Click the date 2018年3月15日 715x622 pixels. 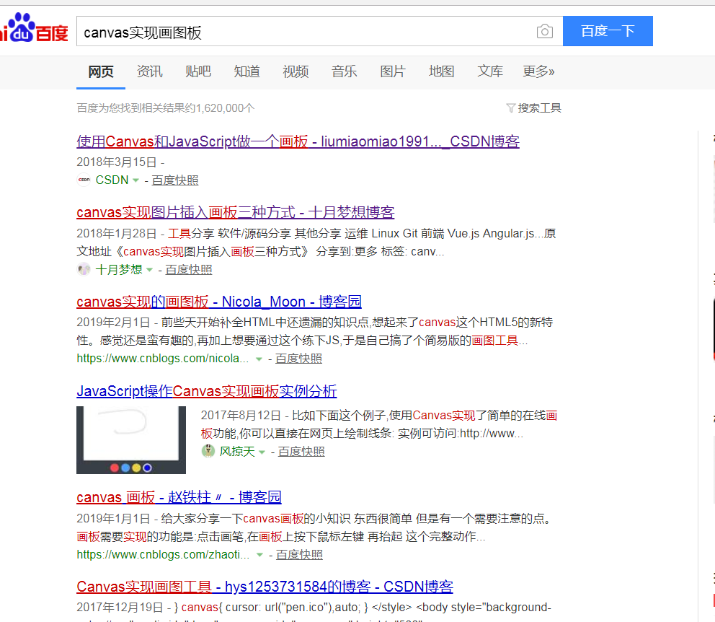click(117, 162)
